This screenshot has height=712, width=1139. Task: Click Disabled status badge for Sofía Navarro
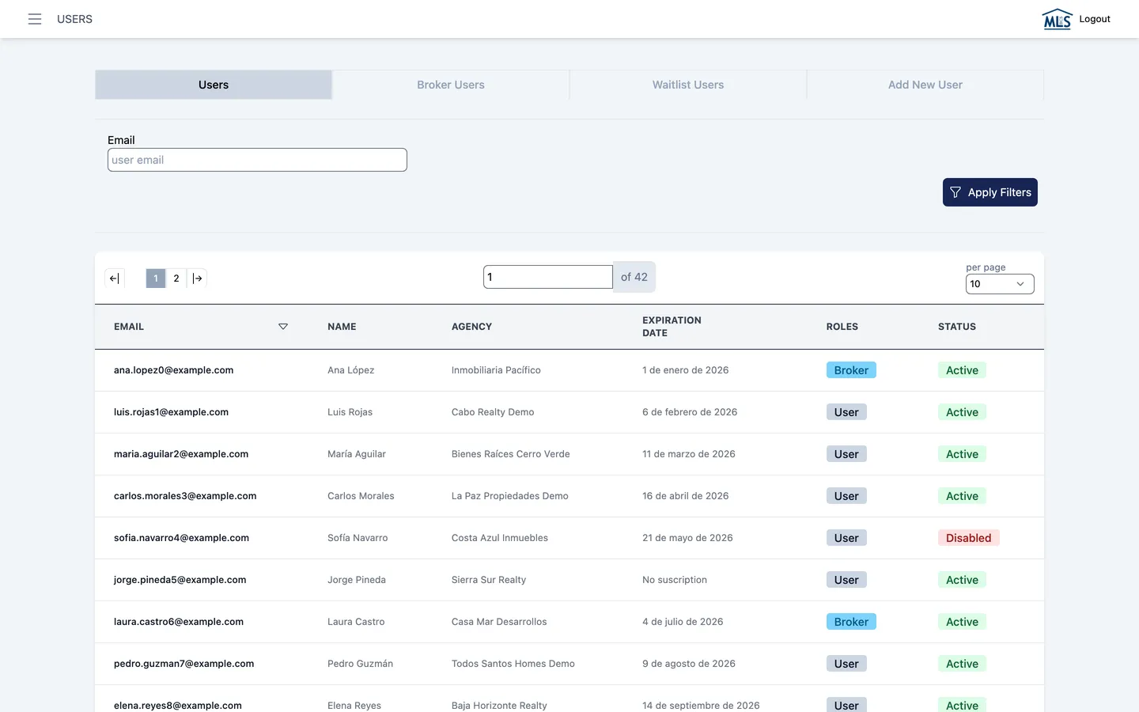[x=969, y=538]
